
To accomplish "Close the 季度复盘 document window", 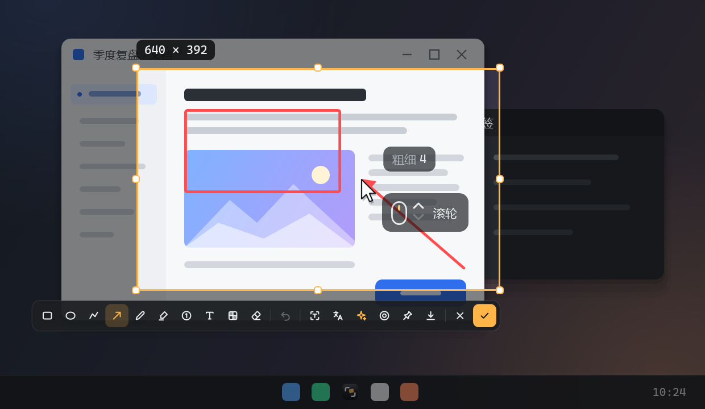I will [x=462, y=55].
